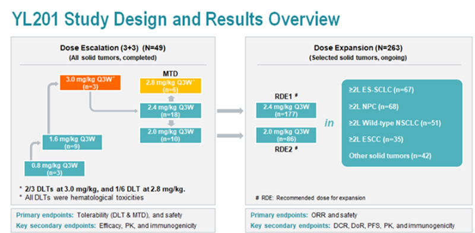
Task: Select the orange 3.0 mg/kg Q3W box
Action: tap(90, 83)
